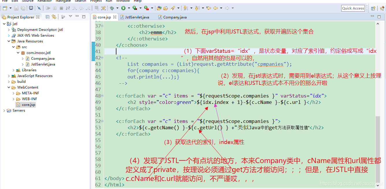Collapse the WebContent folder
386x189 pixels.
(9, 87)
